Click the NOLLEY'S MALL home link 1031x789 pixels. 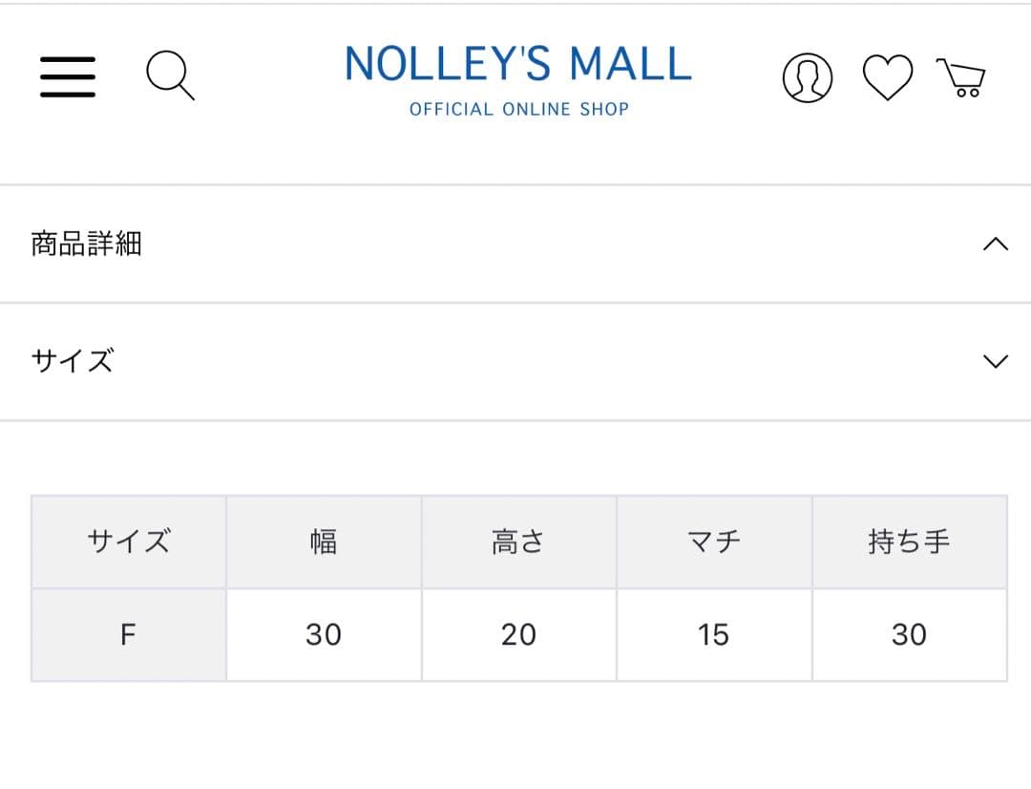pyautogui.click(x=516, y=64)
